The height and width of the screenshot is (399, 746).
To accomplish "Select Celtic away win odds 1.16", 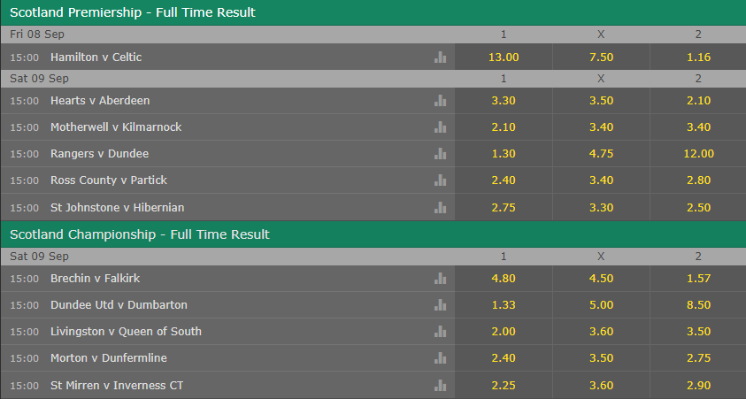I will (698, 58).
